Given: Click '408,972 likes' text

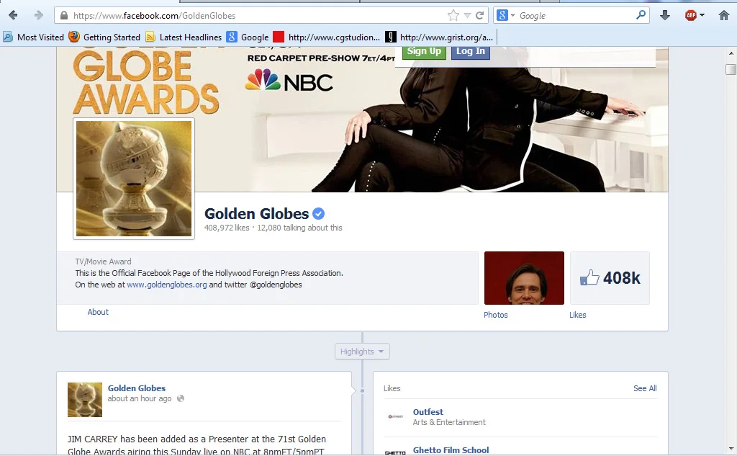Looking at the screenshot, I should pyautogui.click(x=227, y=228).
